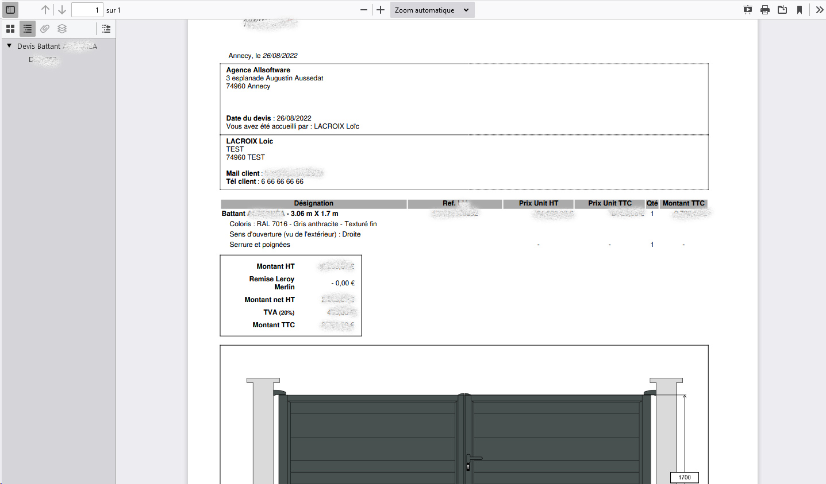Click the 'Qté' column header

(652, 203)
